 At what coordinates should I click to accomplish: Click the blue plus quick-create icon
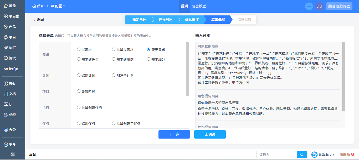pyautogui.click(x=309, y=6)
